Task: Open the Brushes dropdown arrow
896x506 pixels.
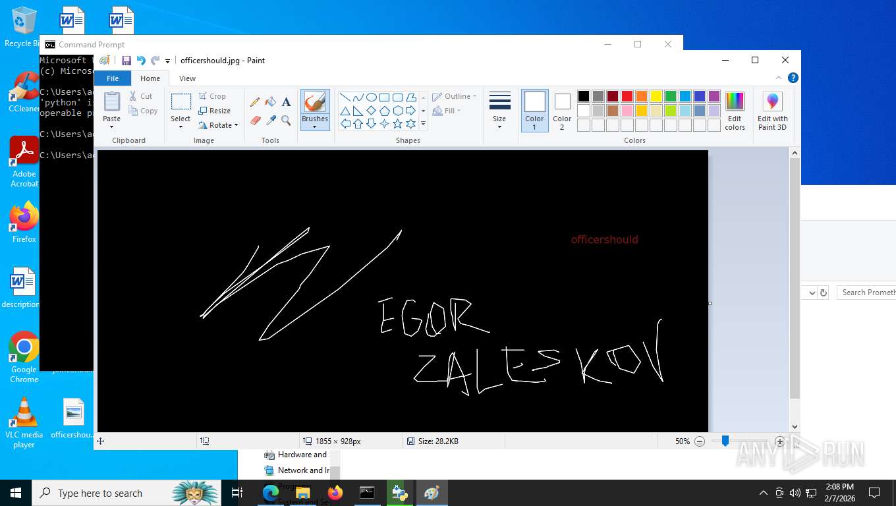Action: (315, 127)
